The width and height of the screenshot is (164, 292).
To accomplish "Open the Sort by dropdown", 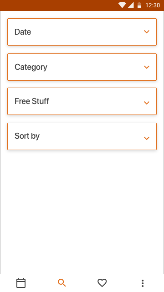I will pyautogui.click(x=82, y=136).
